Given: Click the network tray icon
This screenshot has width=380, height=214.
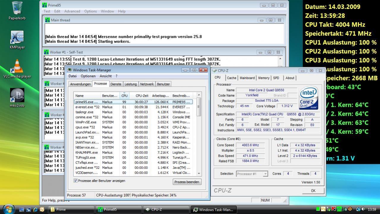Looking at the screenshot, I should click(358, 209).
